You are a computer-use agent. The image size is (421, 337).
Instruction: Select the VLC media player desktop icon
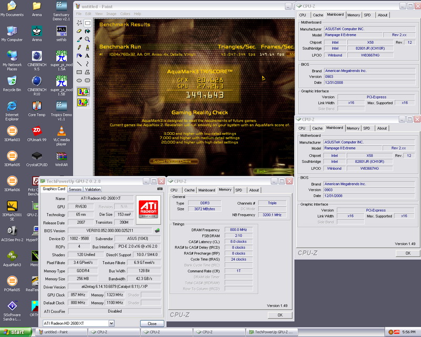(62, 136)
